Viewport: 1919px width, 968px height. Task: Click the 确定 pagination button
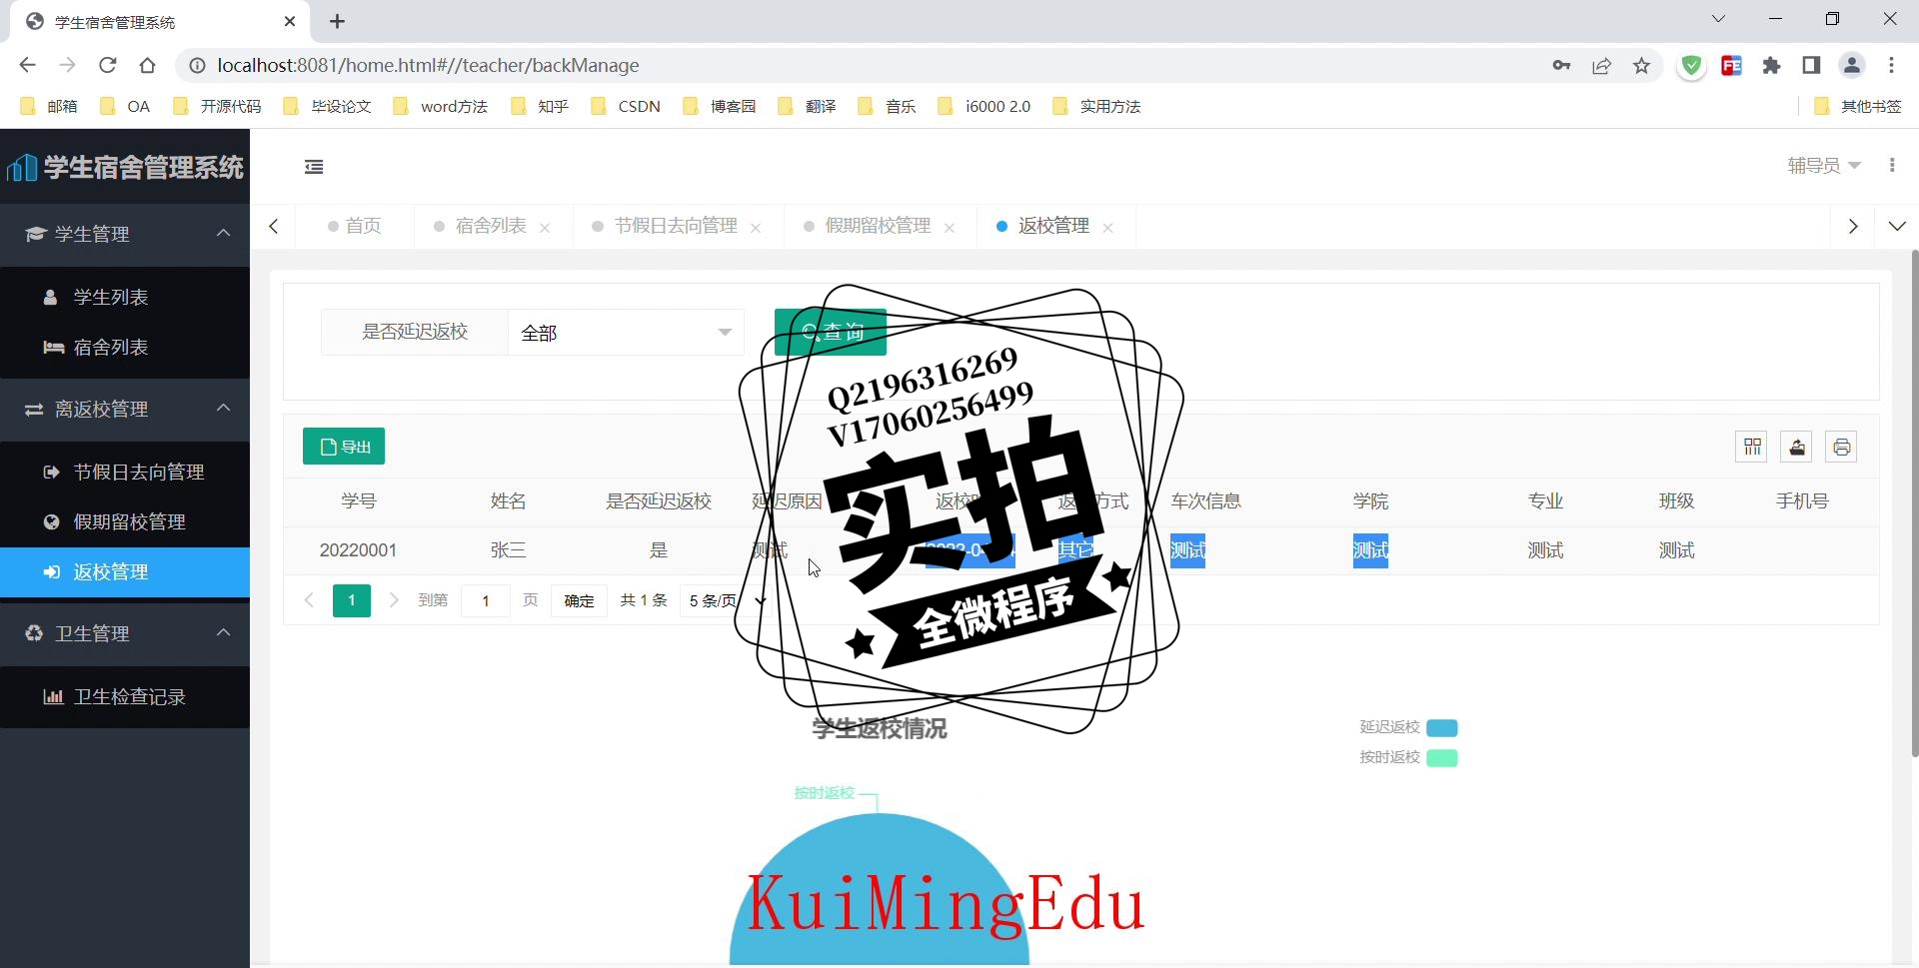(579, 600)
